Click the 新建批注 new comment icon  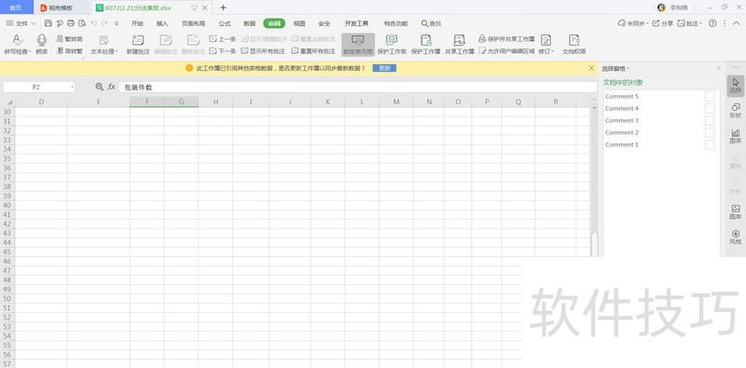tap(138, 40)
